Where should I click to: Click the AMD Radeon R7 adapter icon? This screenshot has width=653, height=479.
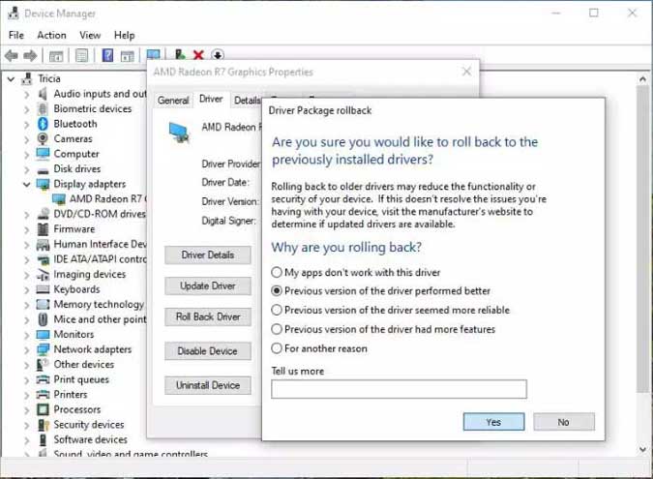pyautogui.click(x=59, y=199)
